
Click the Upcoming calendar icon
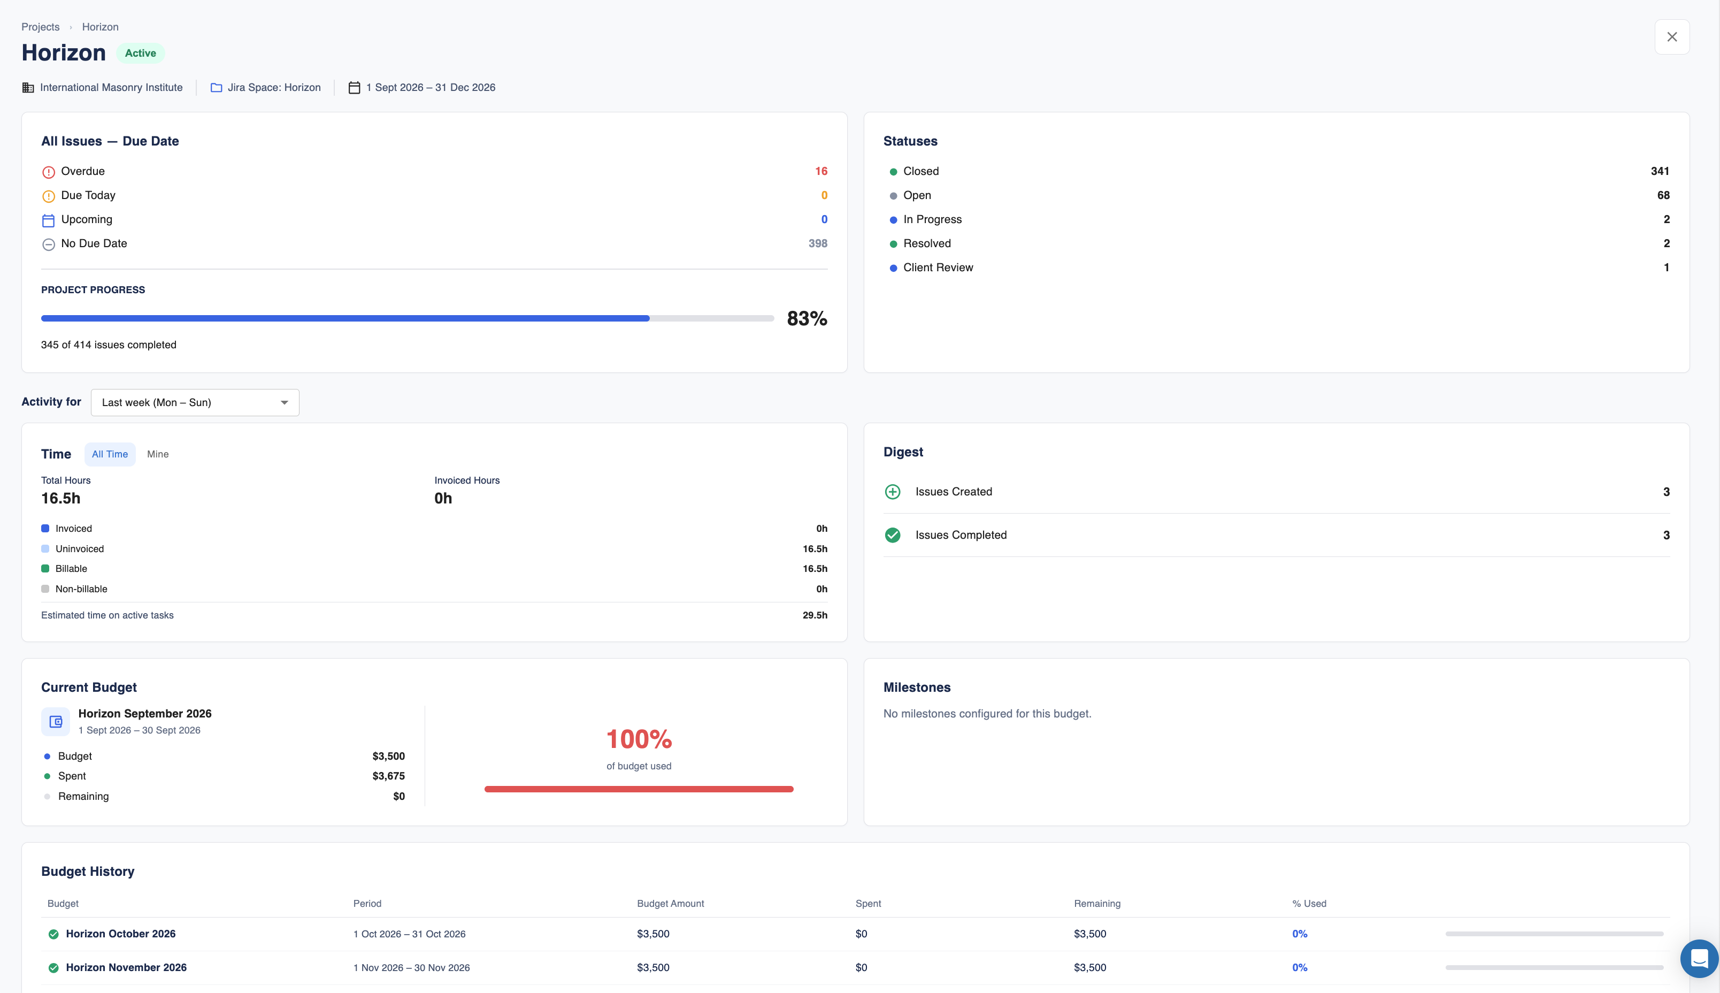49,220
